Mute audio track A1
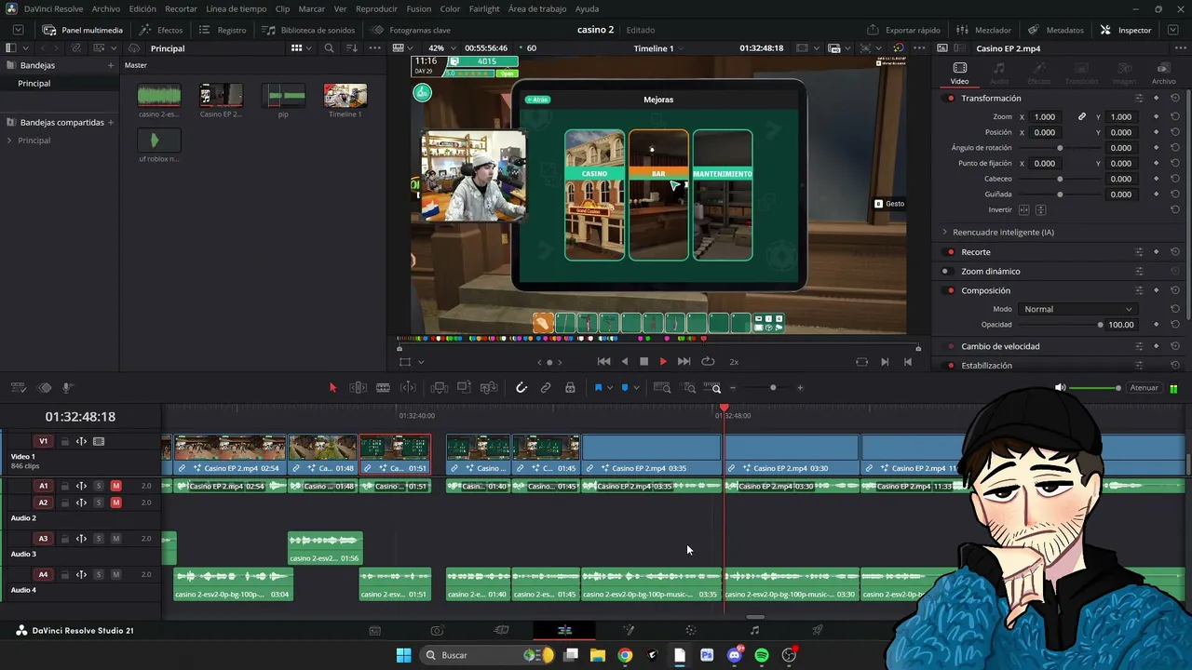Viewport: 1192px width, 670px height. [x=116, y=486]
